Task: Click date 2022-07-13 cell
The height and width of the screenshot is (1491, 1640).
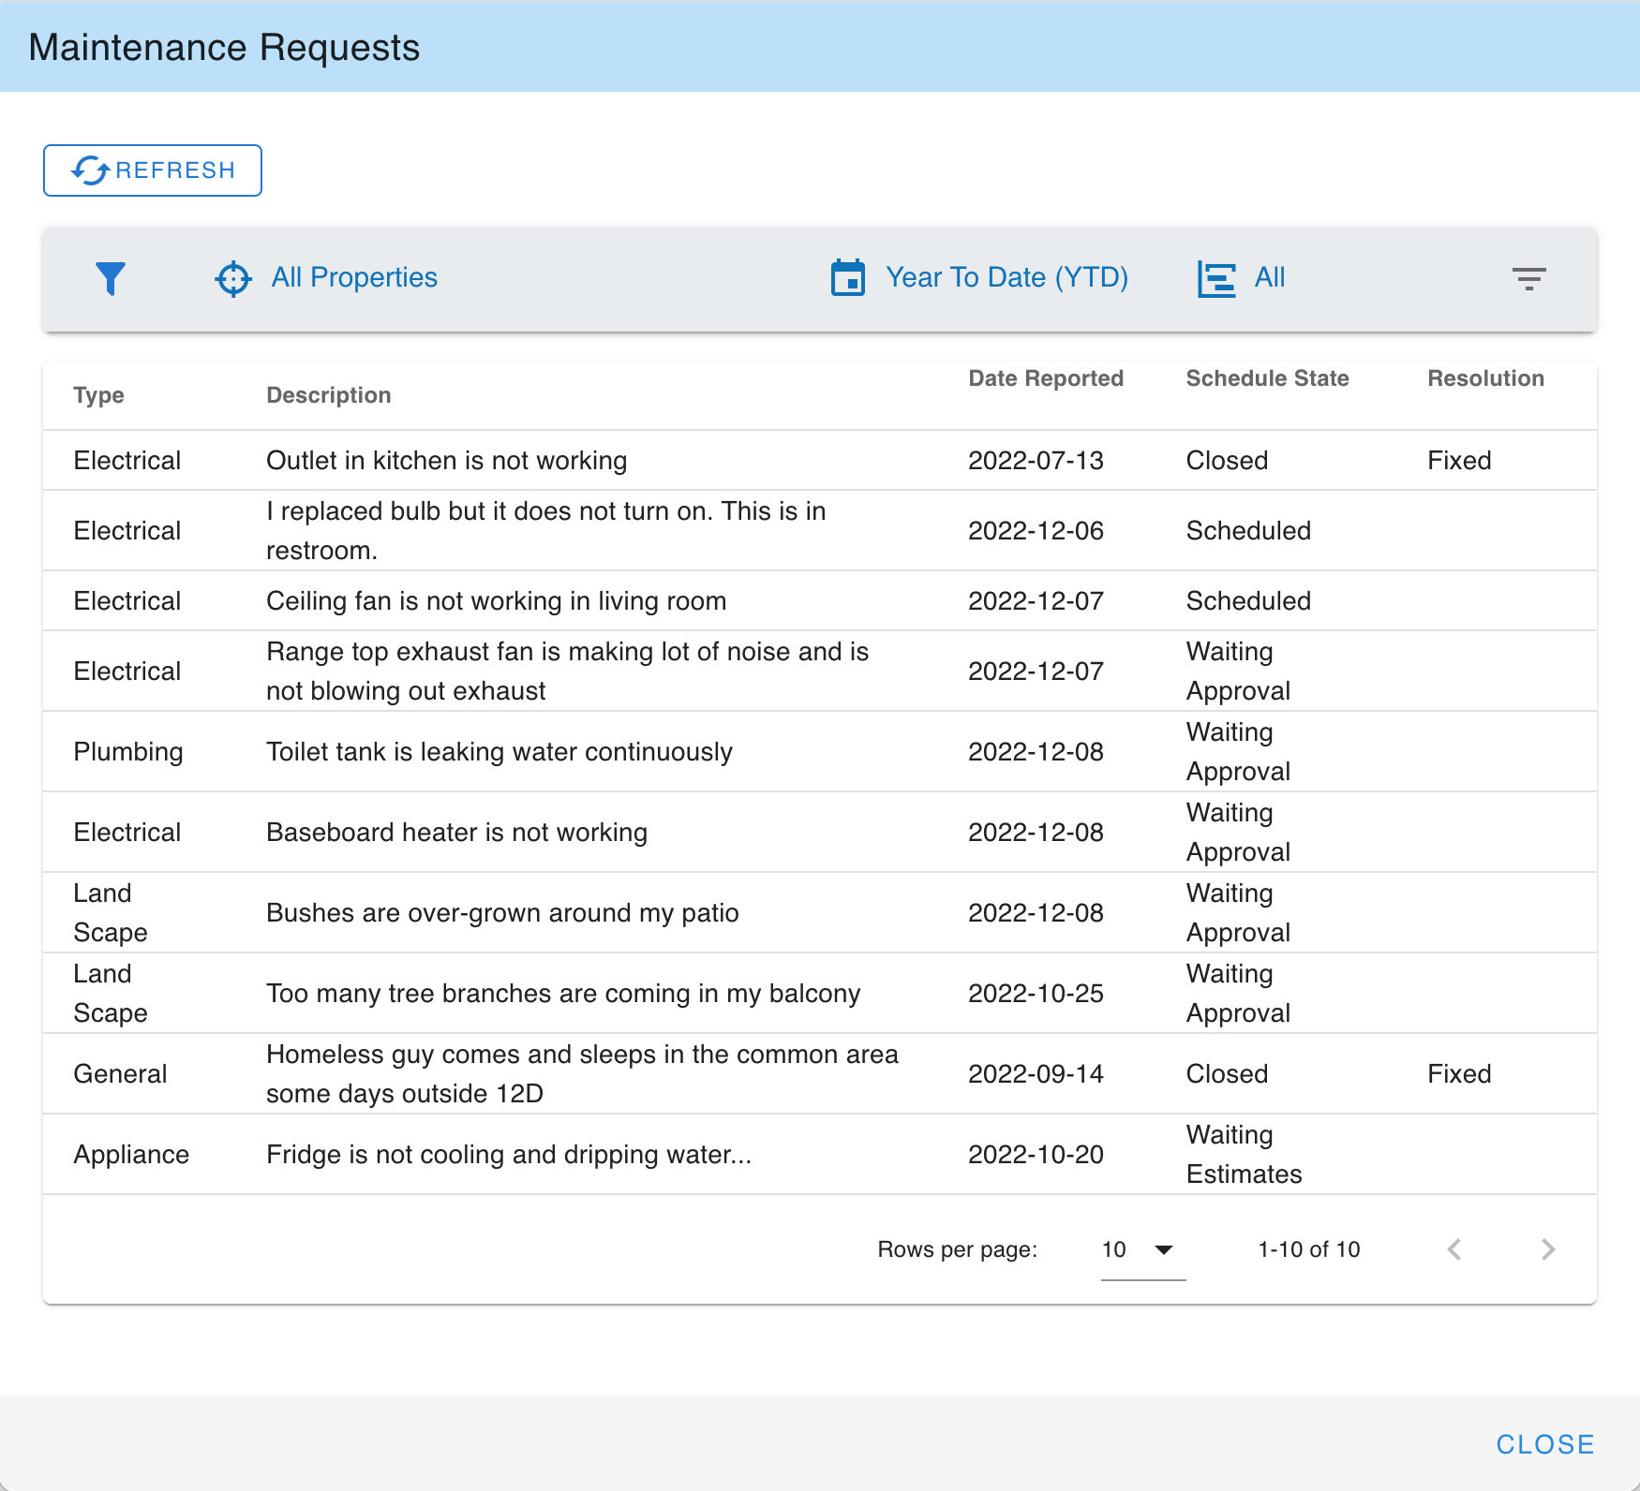Action: pos(1036,461)
